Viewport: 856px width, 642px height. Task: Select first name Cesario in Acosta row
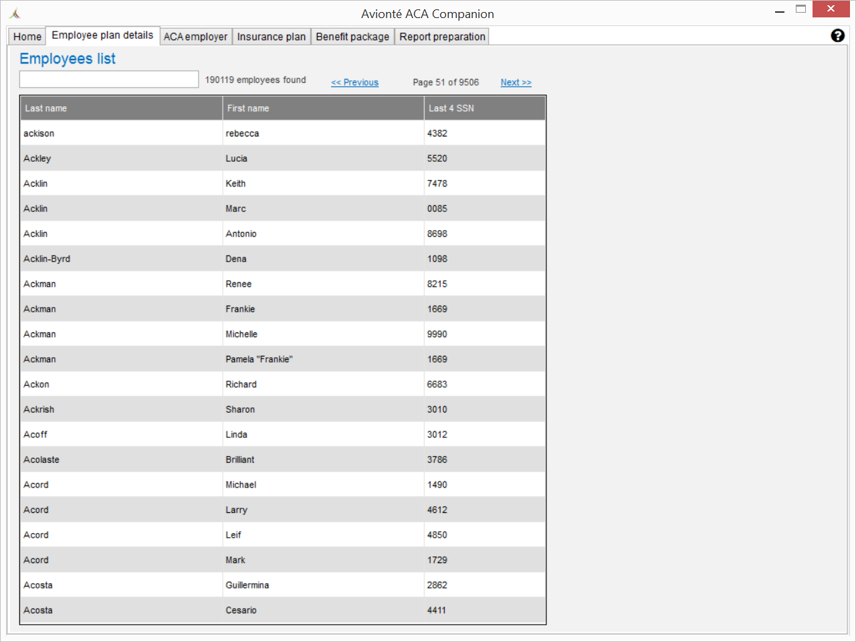pyautogui.click(x=241, y=610)
